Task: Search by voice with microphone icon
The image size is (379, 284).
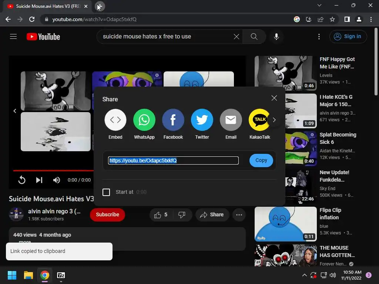Action: [x=276, y=37]
